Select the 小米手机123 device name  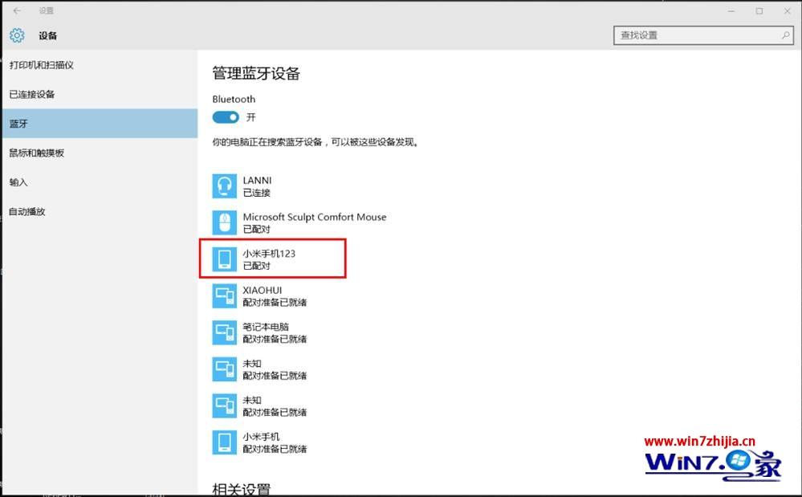tap(269, 254)
